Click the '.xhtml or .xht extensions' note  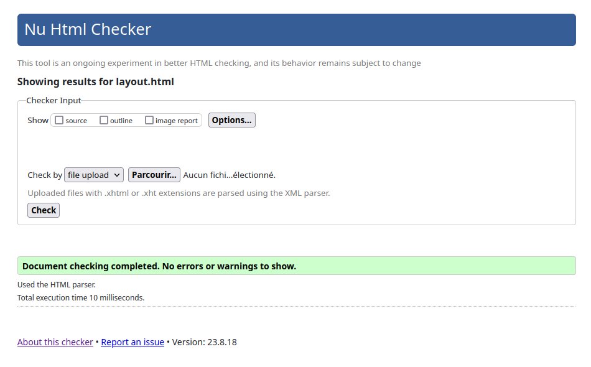[x=179, y=193]
